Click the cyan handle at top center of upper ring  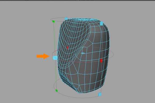tap(66, 19)
